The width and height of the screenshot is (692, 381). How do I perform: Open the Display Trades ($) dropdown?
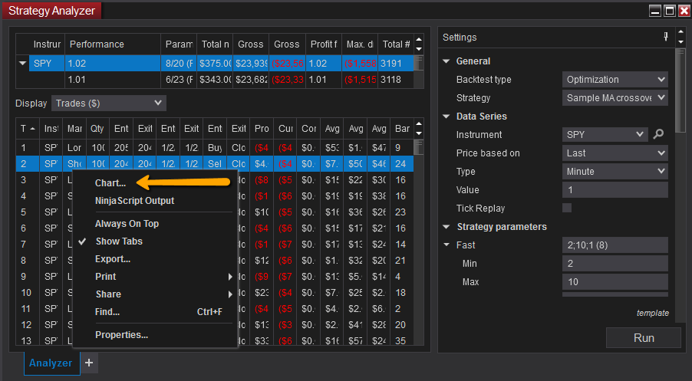point(108,103)
